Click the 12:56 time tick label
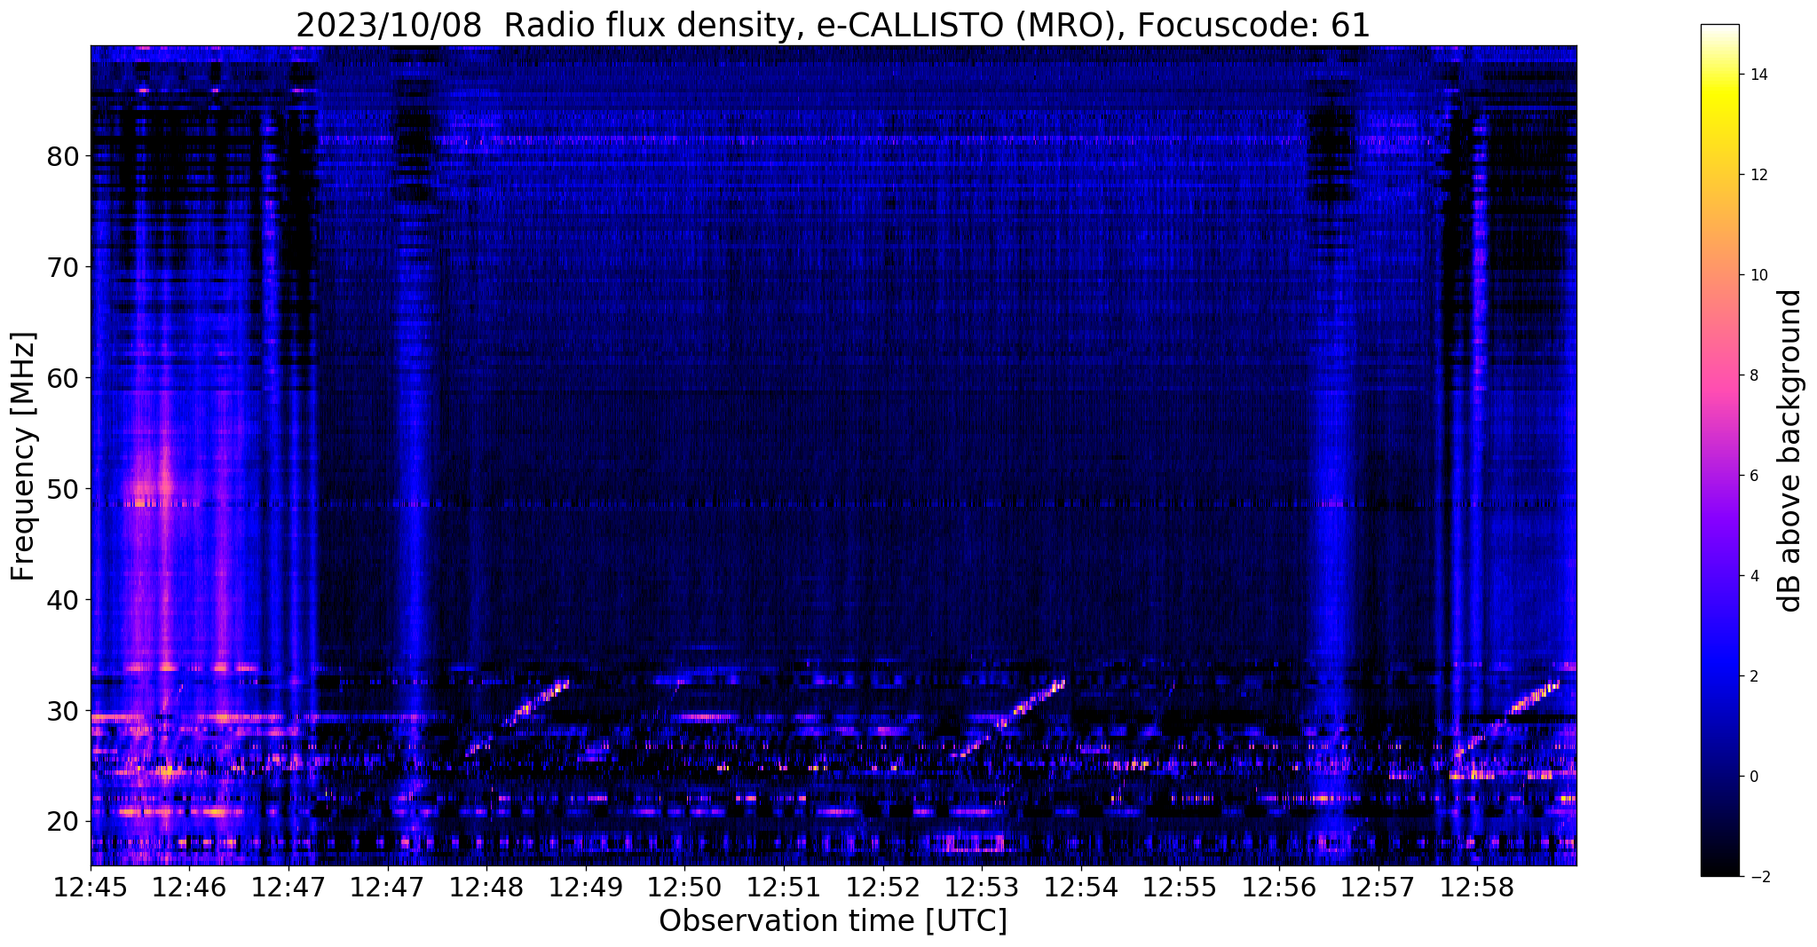Viewport: 1817px width, 947px height. point(1278,887)
